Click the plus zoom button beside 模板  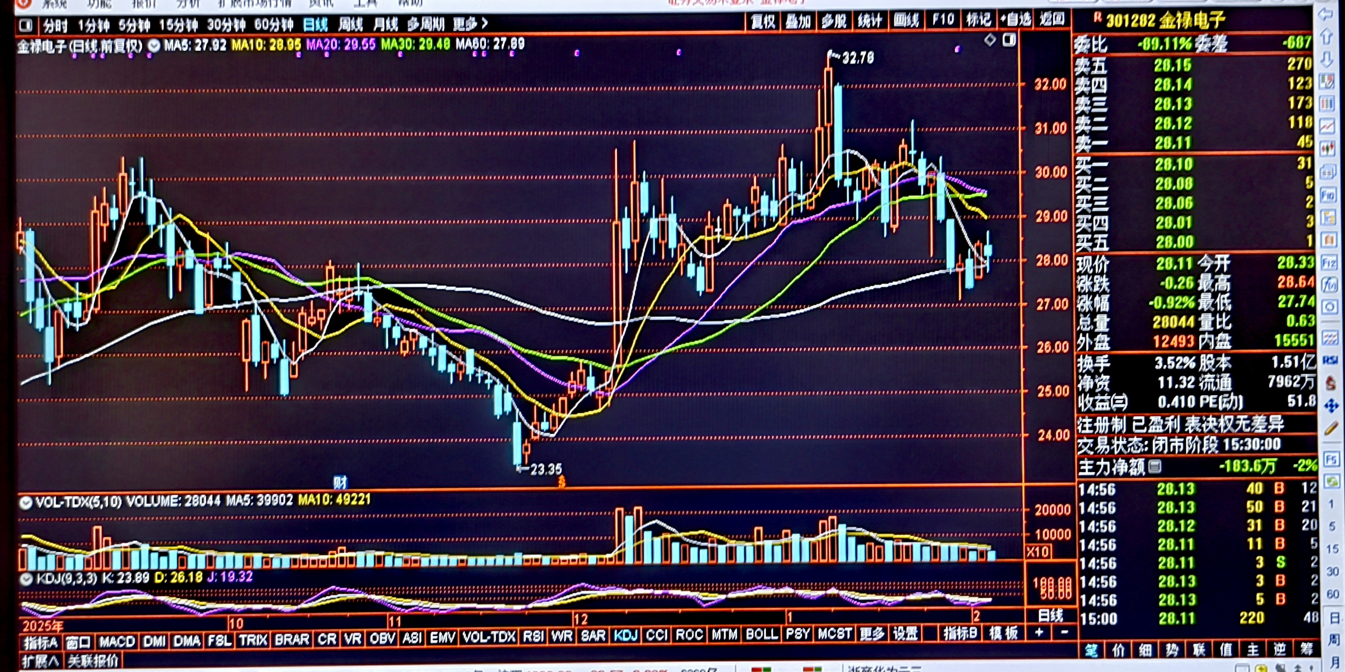1039,633
